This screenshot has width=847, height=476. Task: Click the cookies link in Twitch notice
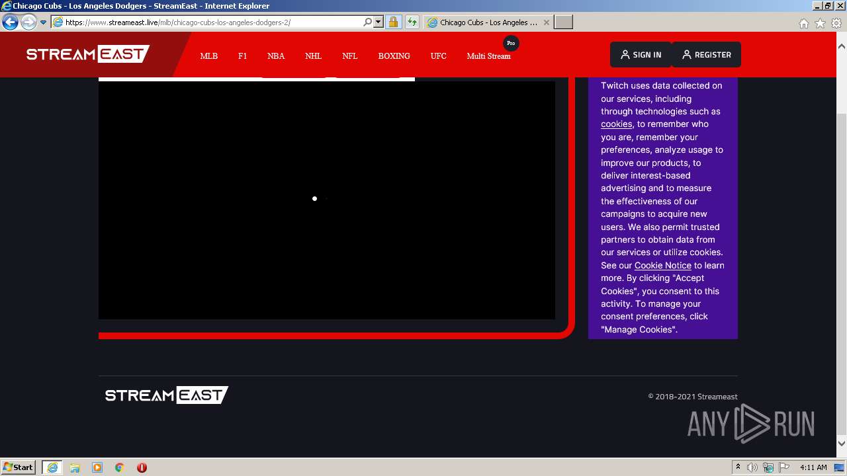click(x=616, y=124)
